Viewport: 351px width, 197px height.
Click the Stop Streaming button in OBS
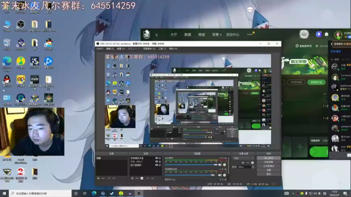click(269, 158)
